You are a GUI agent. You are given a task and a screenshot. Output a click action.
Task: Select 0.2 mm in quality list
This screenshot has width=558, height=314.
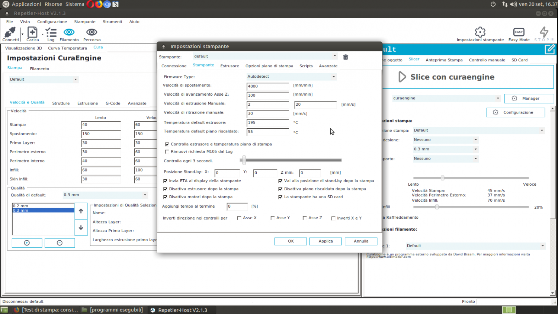[43, 206]
